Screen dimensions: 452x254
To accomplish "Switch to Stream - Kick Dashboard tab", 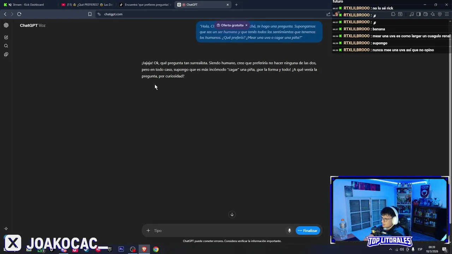I will pos(28,5).
